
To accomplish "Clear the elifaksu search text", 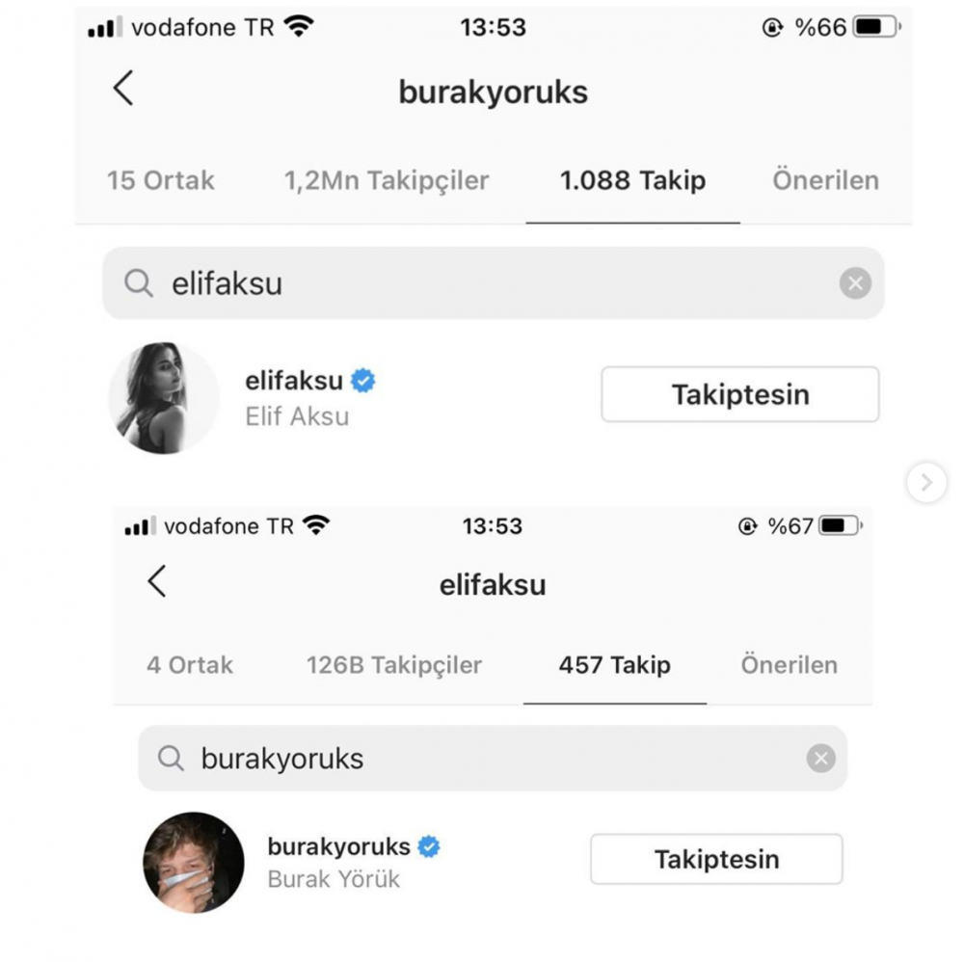I will tap(855, 283).
